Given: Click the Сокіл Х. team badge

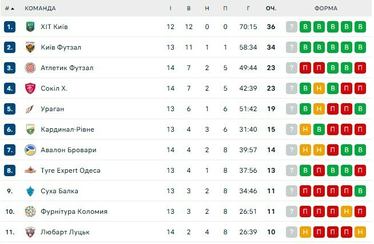Looking at the screenshot, I should pyautogui.click(x=30, y=88).
